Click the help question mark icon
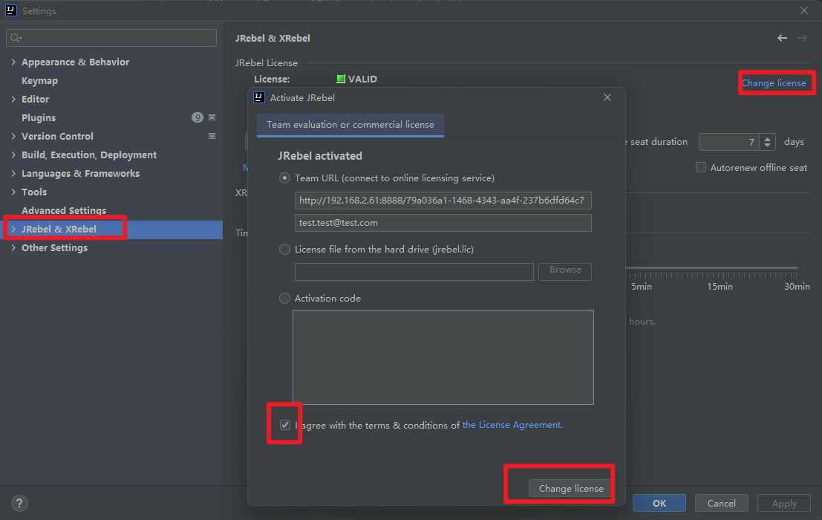Image resolution: width=822 pixels, height=520 pixels. point(19,503)
